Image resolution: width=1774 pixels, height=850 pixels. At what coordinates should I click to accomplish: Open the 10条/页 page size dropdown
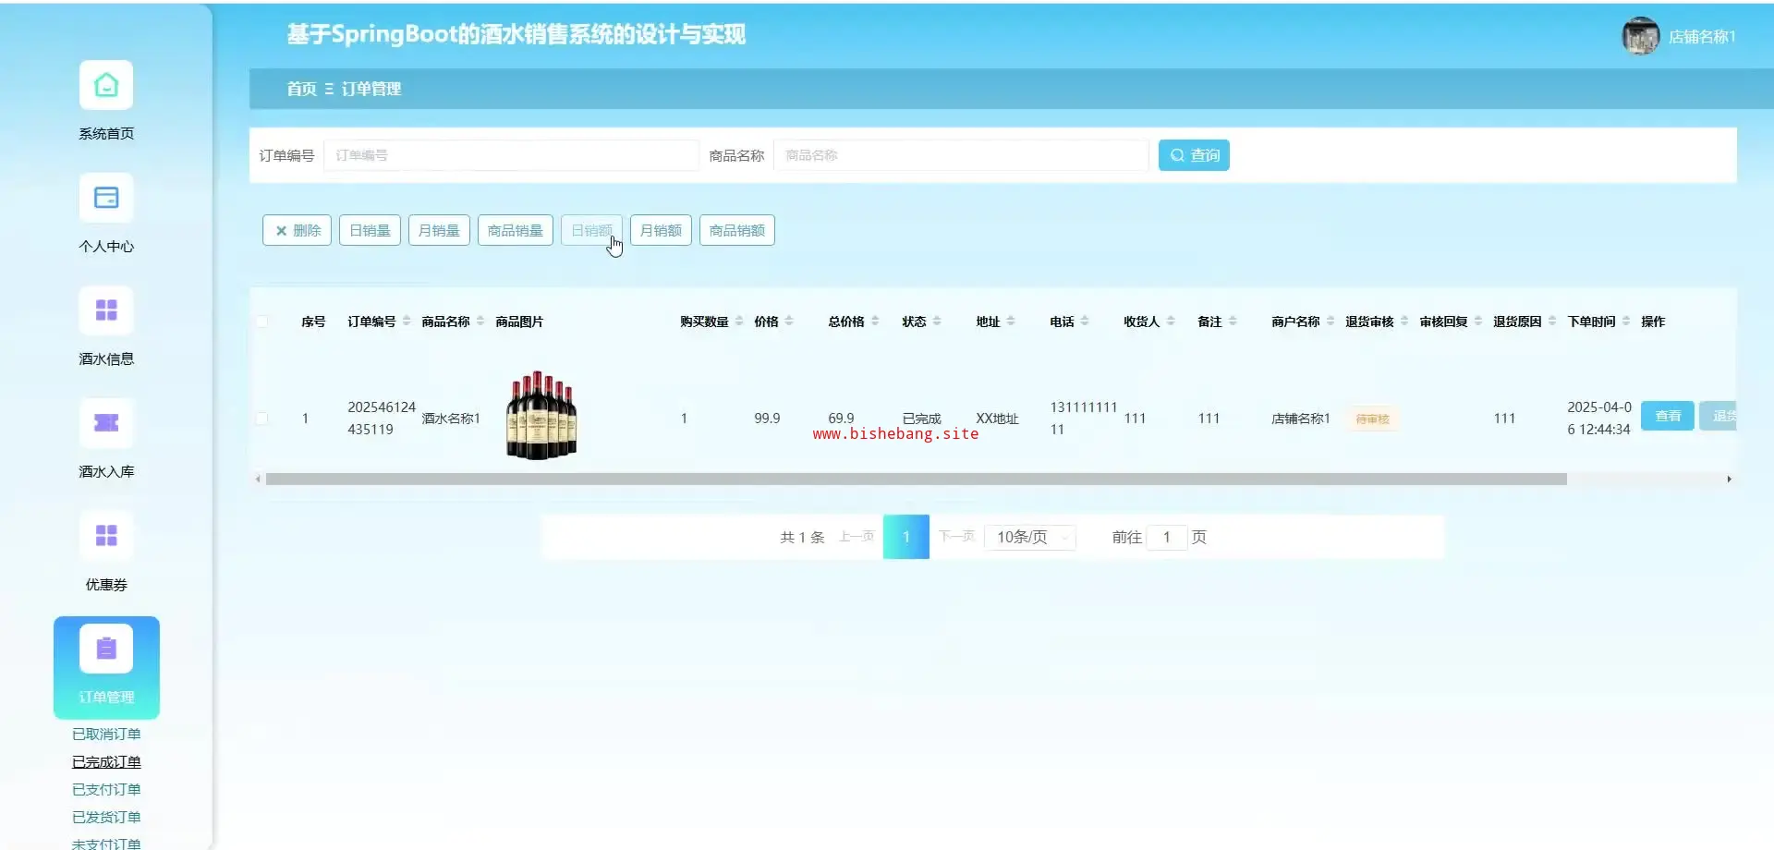pyautogui.click(x=1029, y=537)
